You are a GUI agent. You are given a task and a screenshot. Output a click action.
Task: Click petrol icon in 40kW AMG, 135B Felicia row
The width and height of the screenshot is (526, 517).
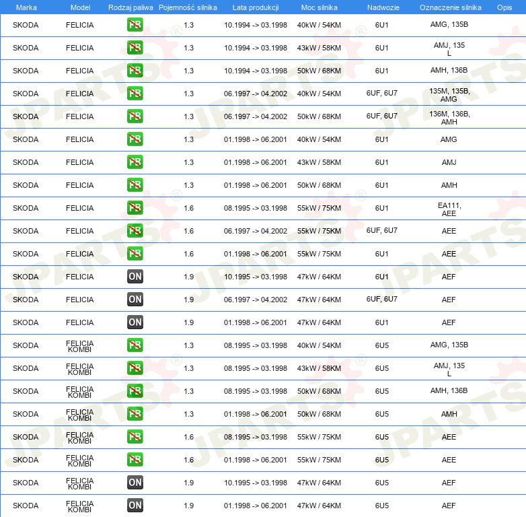[x=135, y=25]
